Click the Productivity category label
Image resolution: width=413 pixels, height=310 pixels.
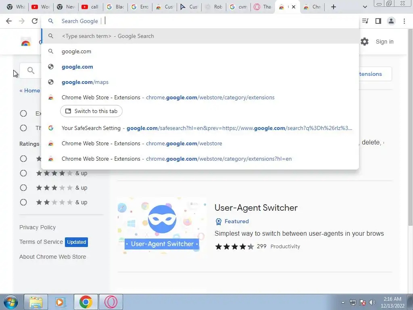click(285, 247)
